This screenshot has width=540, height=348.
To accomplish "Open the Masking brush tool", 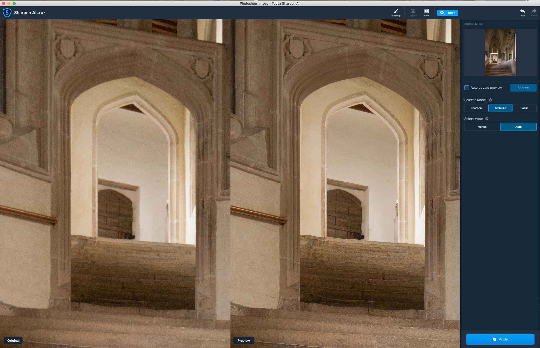I will [x=396, y=13].
